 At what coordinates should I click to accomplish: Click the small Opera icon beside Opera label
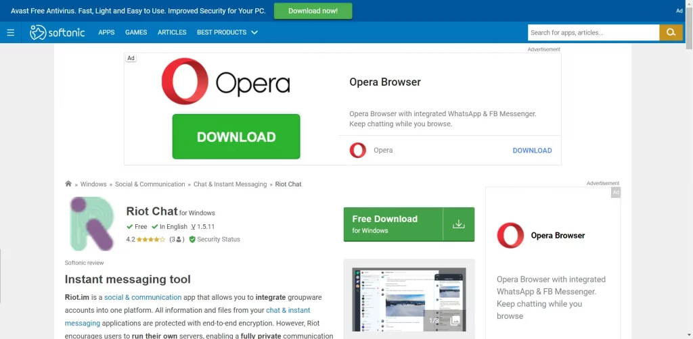click(358, 151)
